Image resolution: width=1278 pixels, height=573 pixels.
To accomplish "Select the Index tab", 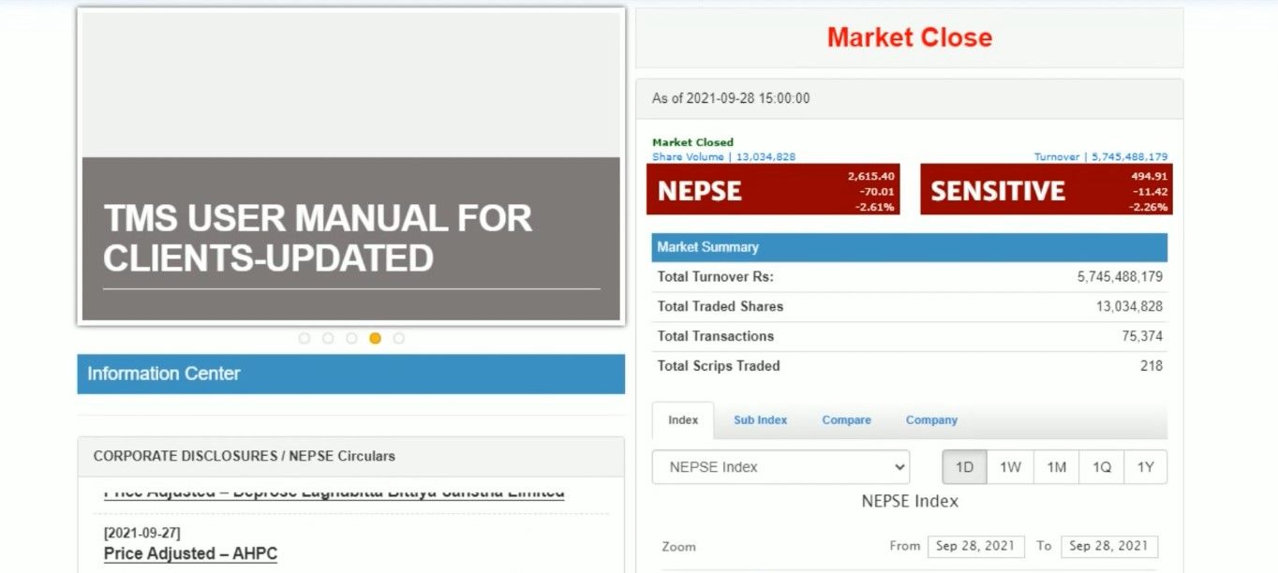I will point(683,420).
